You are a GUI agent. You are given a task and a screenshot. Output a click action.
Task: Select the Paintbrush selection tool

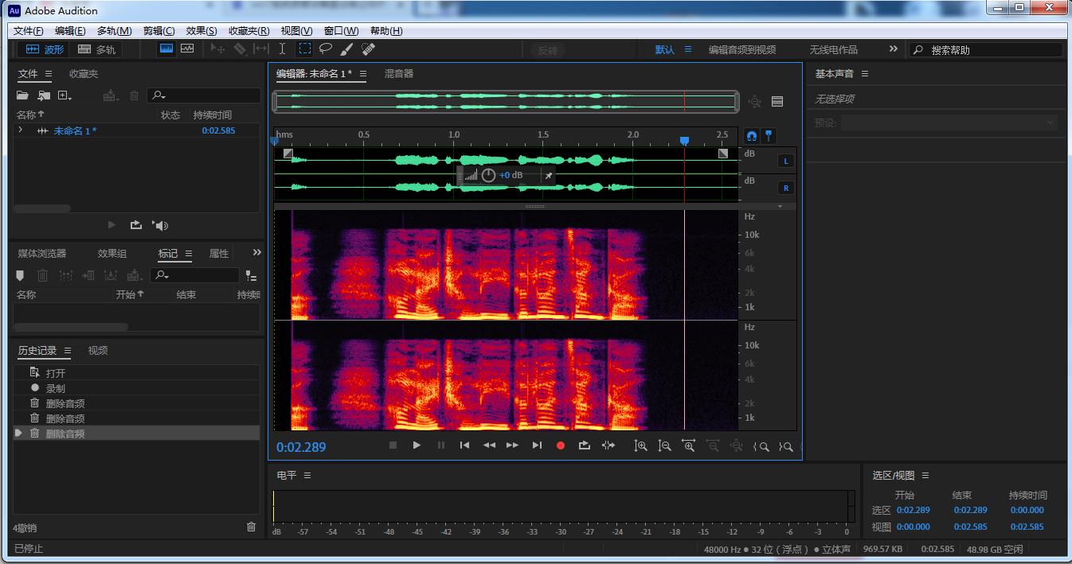coord(346,49)
